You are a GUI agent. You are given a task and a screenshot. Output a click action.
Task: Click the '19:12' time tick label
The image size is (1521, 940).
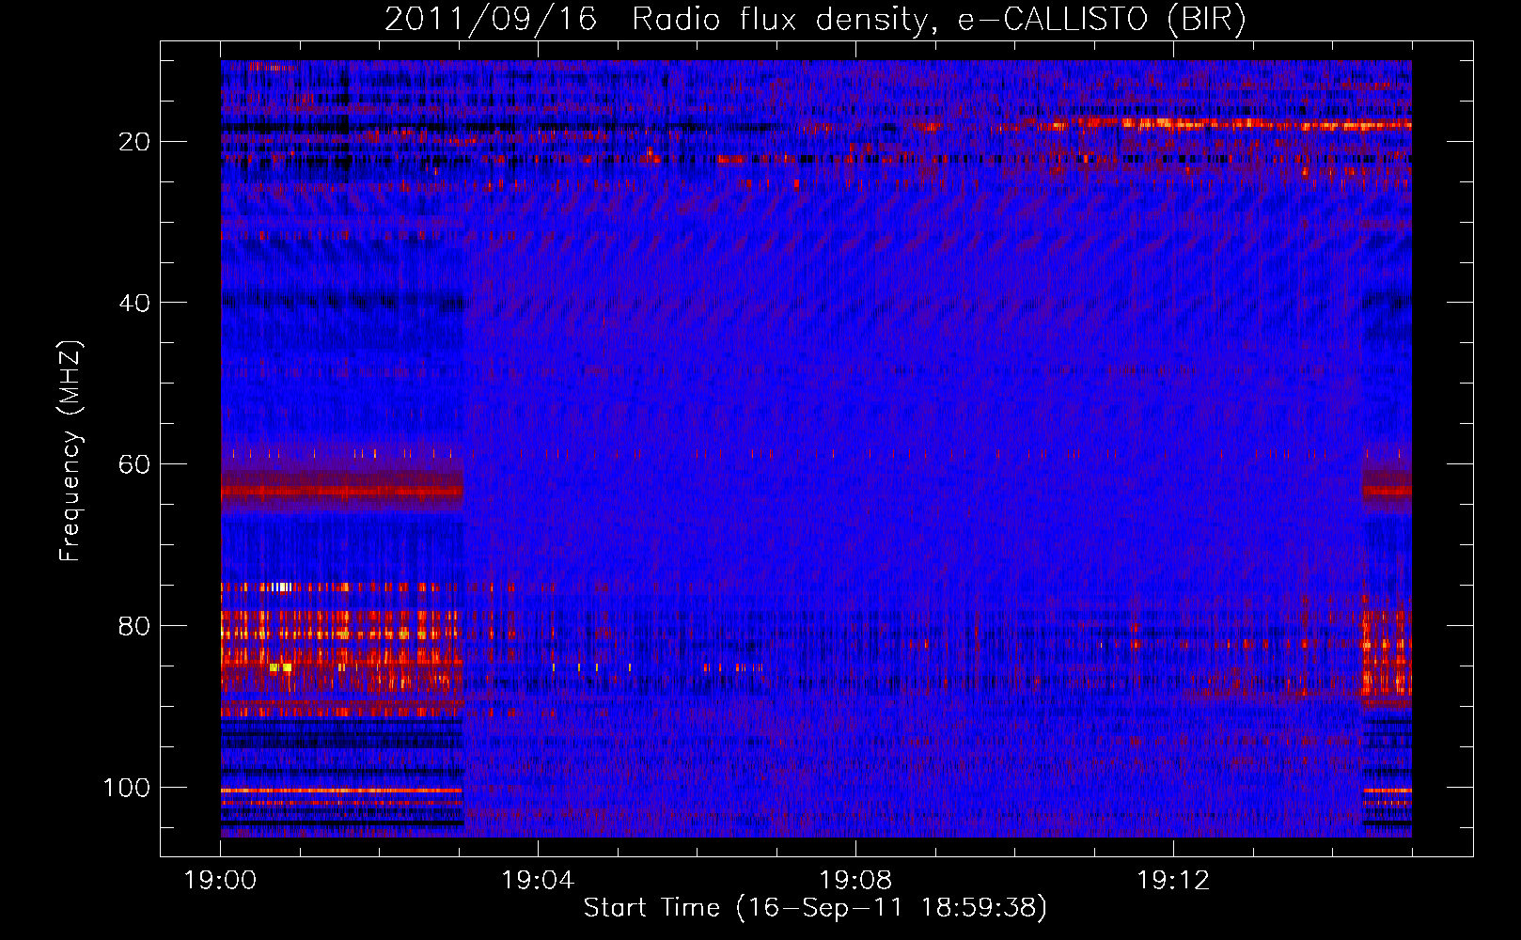[1173, 881]
